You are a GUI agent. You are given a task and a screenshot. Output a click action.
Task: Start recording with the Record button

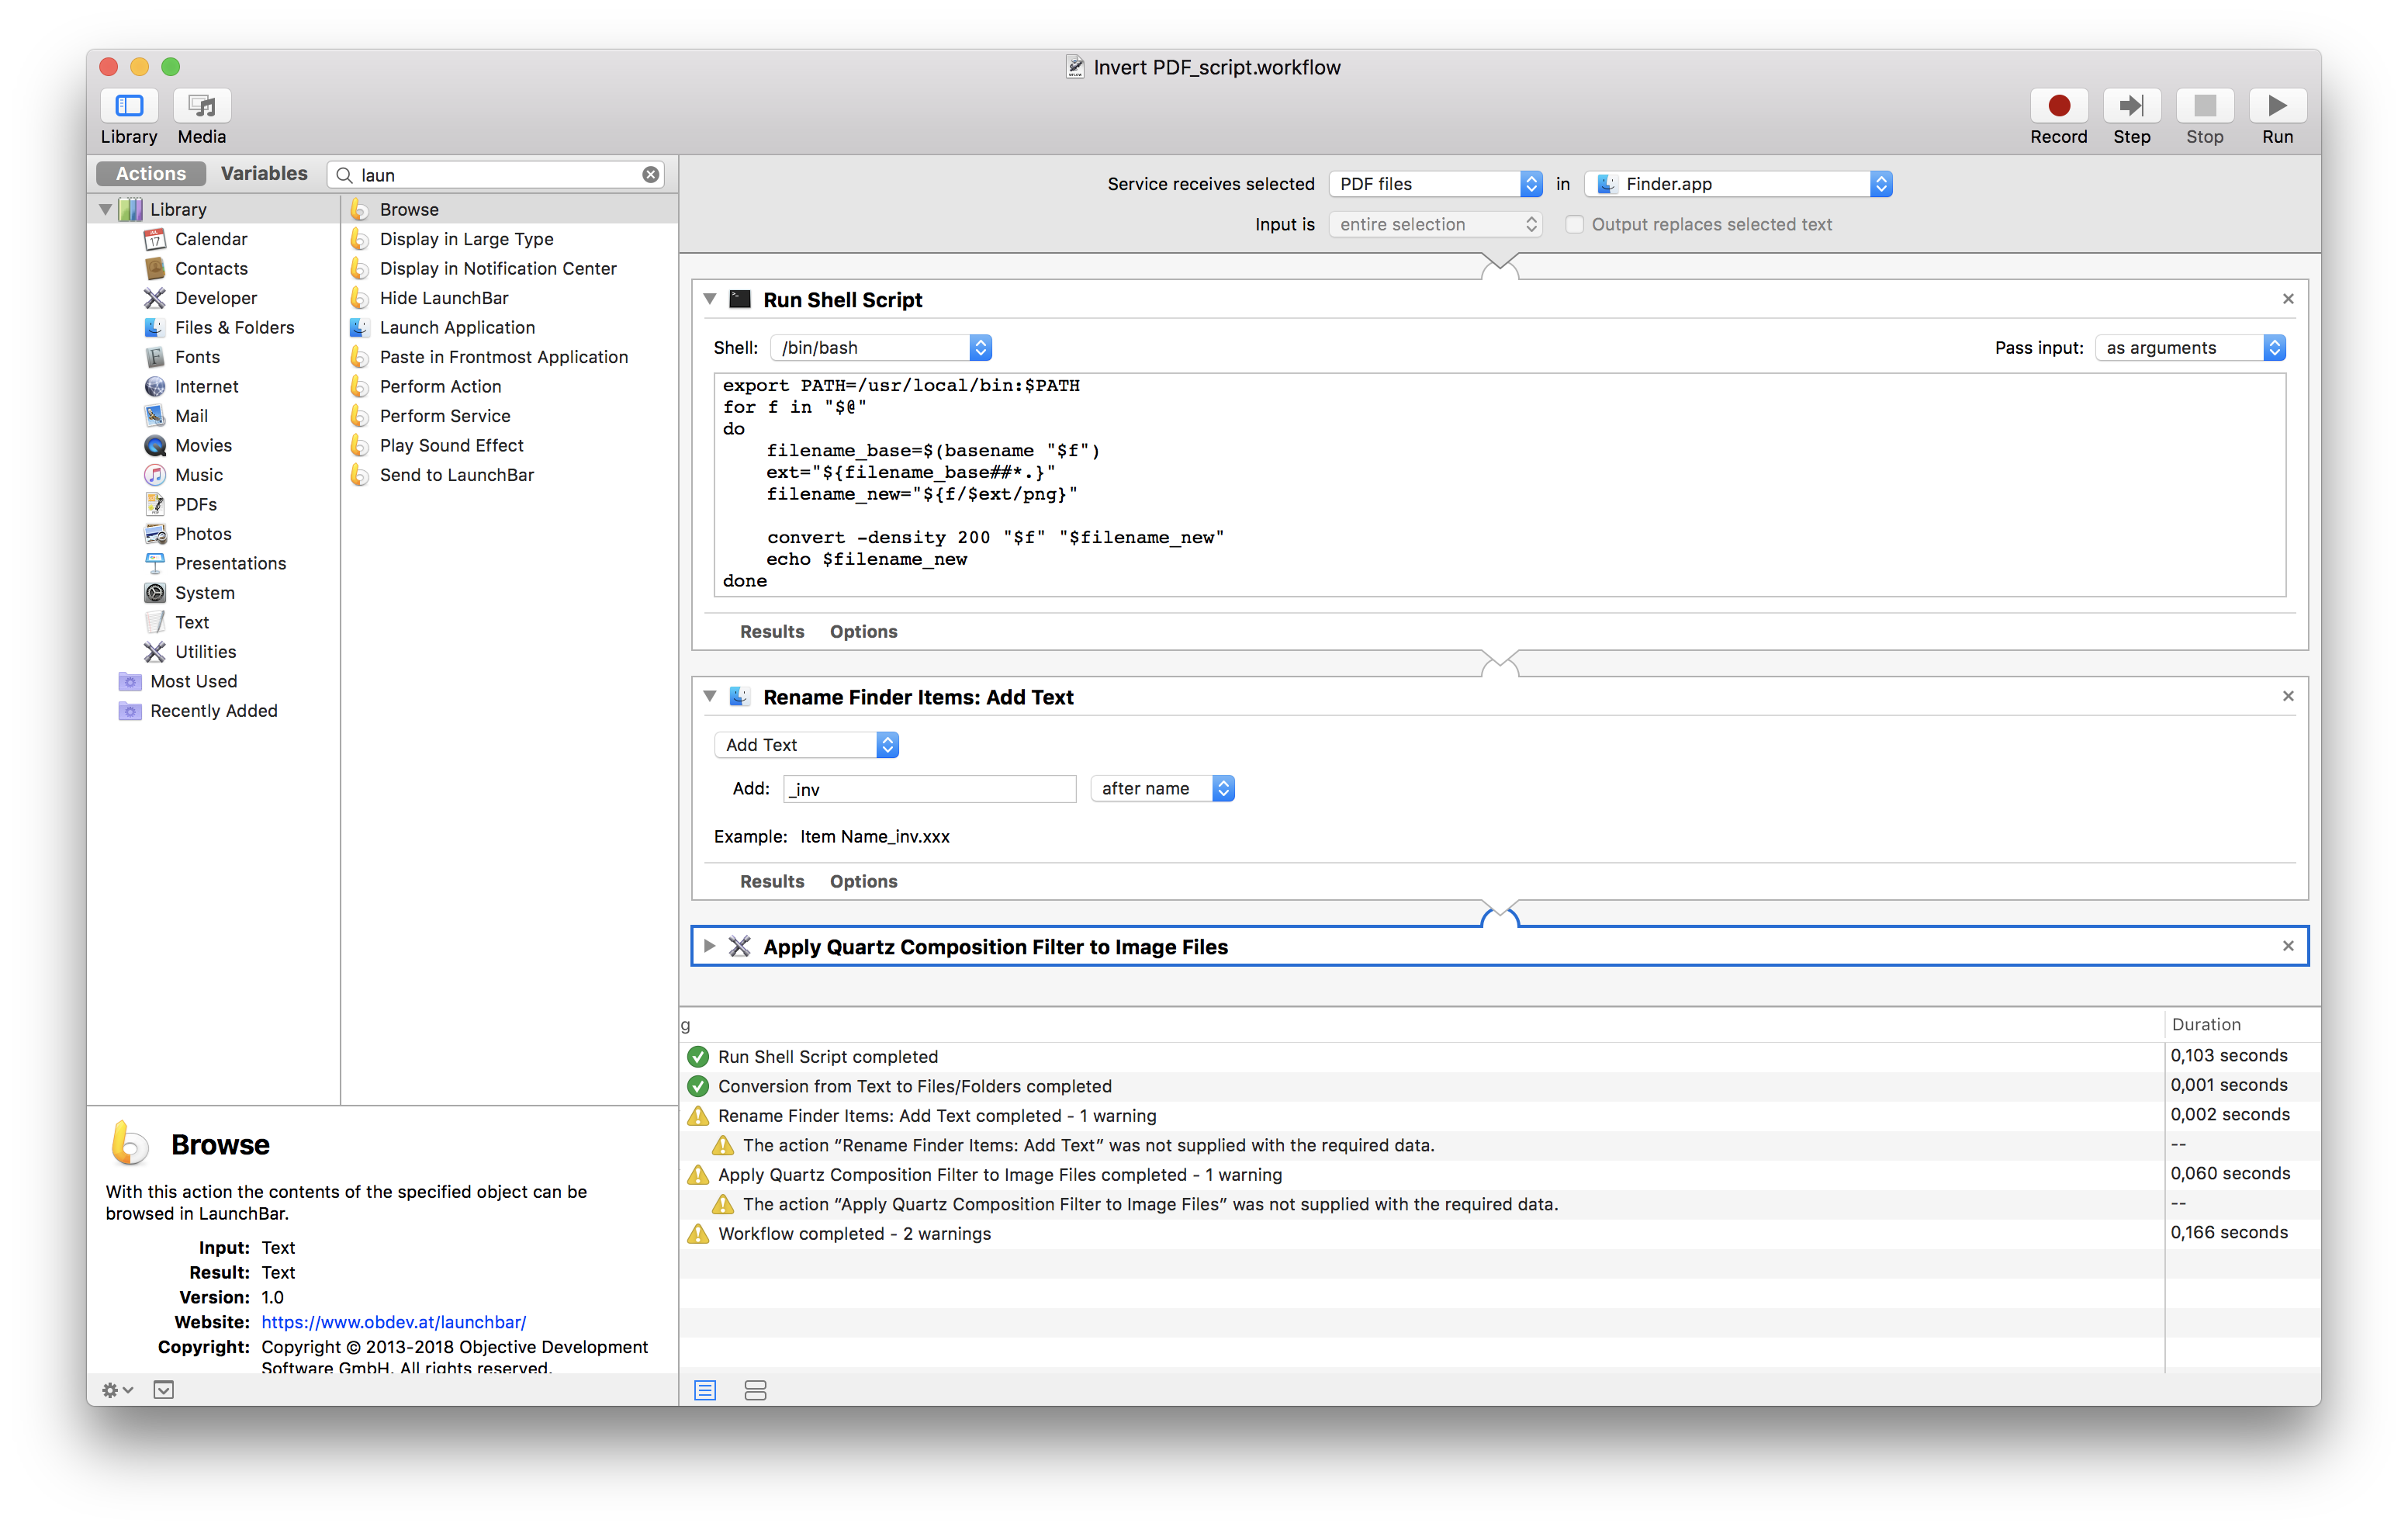(2058, 105)
